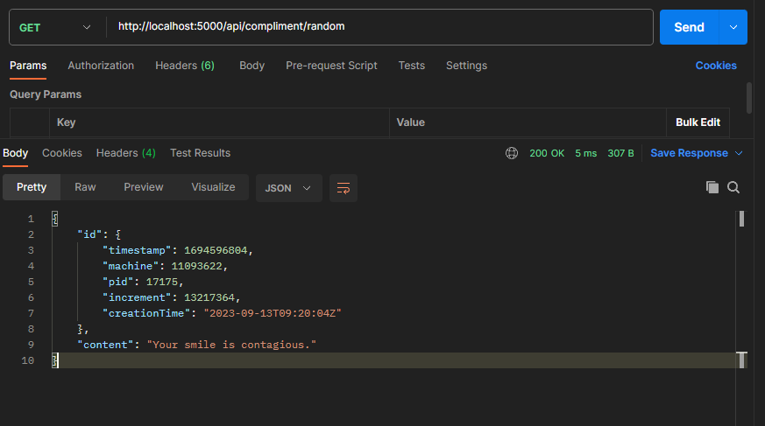765x426 pixels.
Task: Click Save Response link
Action: point(689,153)
